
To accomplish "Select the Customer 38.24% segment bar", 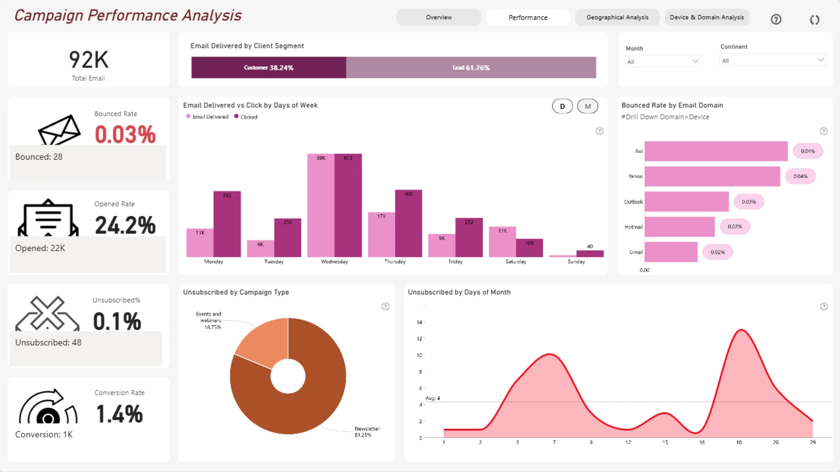I will [x=268, y=68].
